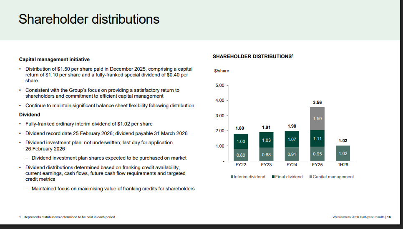Click the 5.00 y-axis value label

(x=219, y=85)
